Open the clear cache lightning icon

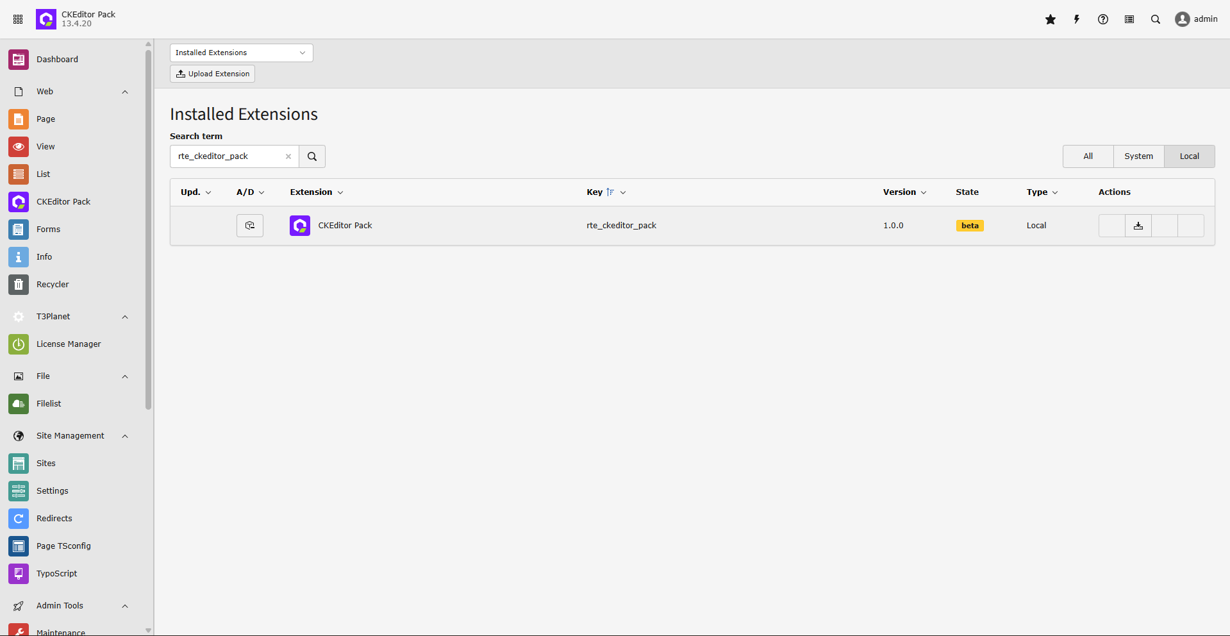pyautogui.click(x=1076, y=19)
